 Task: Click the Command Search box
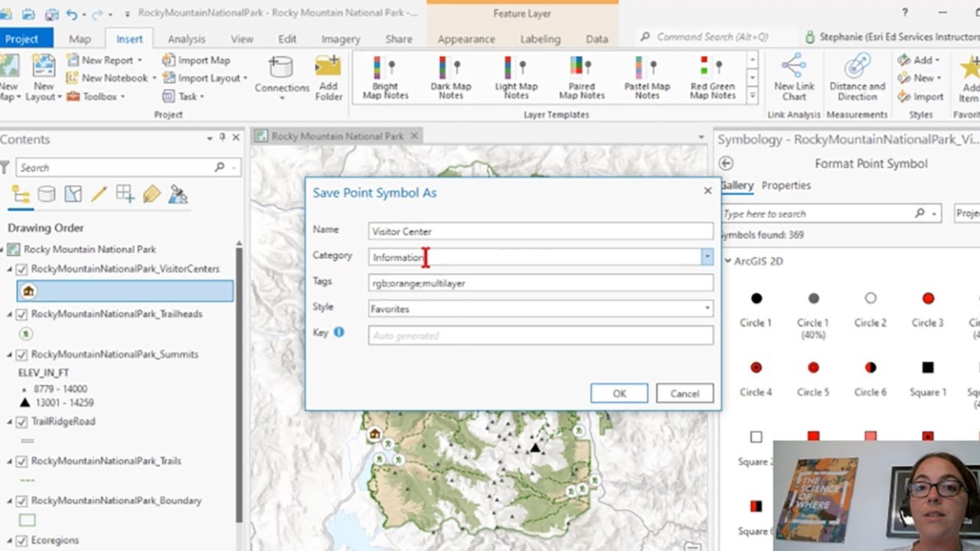(715, 37)
